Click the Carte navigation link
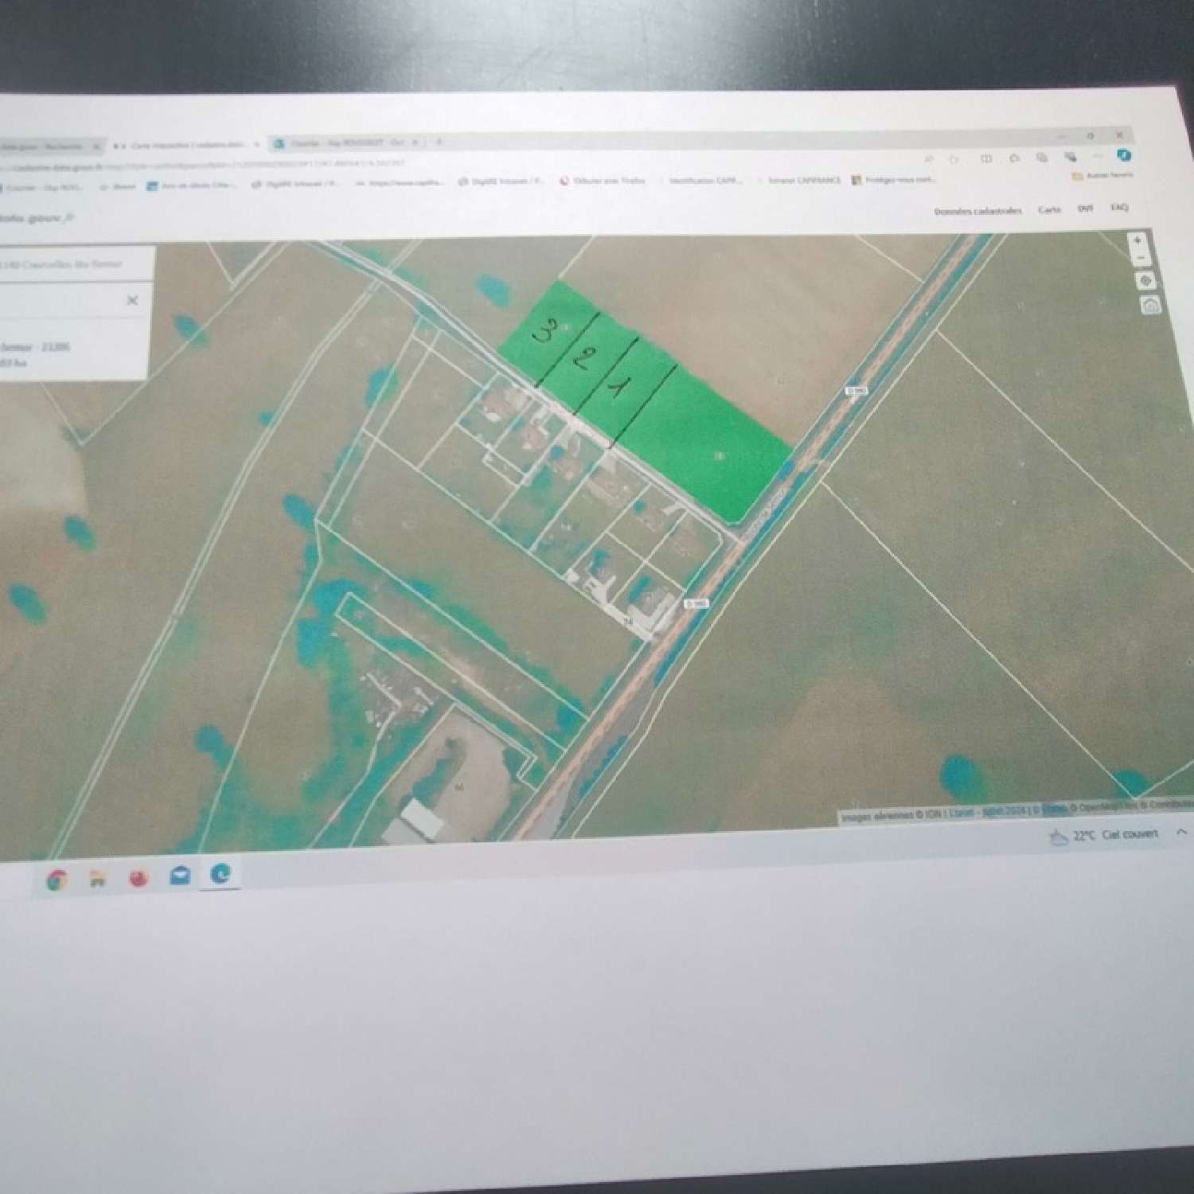 pos(1049,209)
